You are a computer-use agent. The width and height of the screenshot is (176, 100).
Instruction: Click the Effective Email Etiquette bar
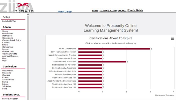pos(90,75)
